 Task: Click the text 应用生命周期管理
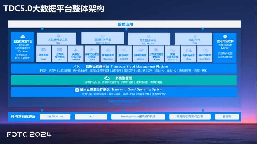coord(99,71)
